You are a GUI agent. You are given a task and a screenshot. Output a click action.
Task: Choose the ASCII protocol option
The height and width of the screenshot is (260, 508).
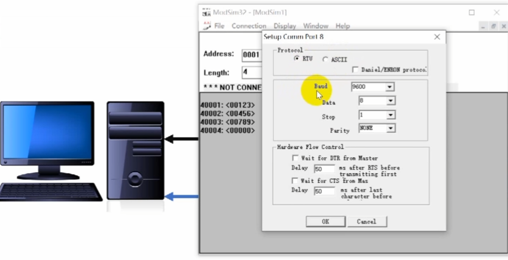[325, 60]
